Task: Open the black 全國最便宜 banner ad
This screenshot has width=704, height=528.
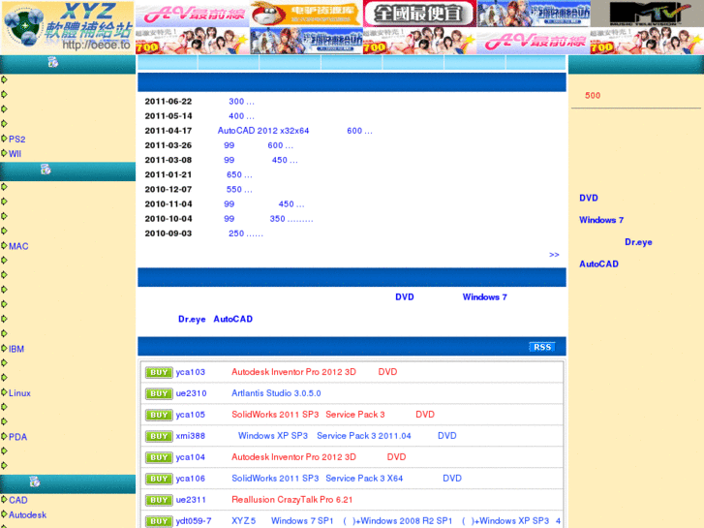Action: click(x=419, y=14)
